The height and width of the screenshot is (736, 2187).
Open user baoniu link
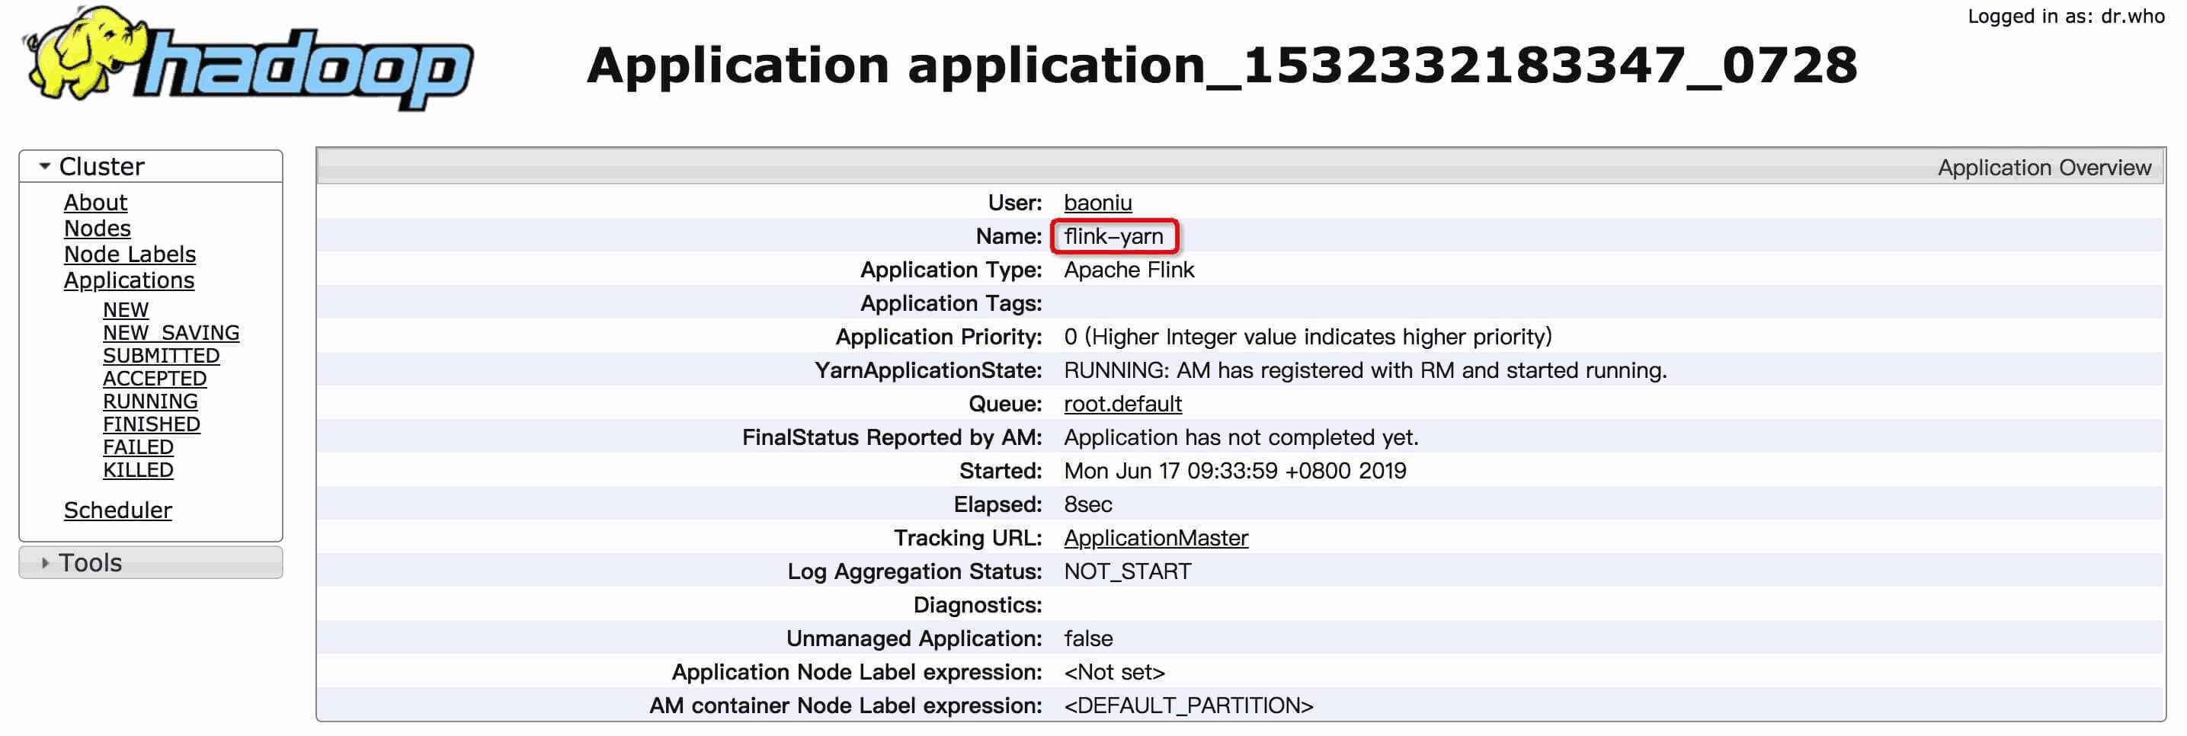pos(1098,203)
